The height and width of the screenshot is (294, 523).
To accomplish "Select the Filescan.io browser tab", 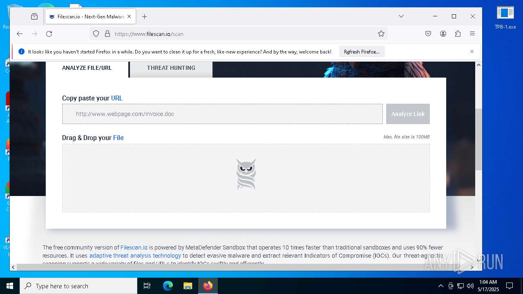I will tap(90, 17).
